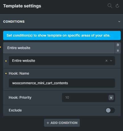Open the settings search magnifier icon

pyautogui.click(x=110, y=6)
